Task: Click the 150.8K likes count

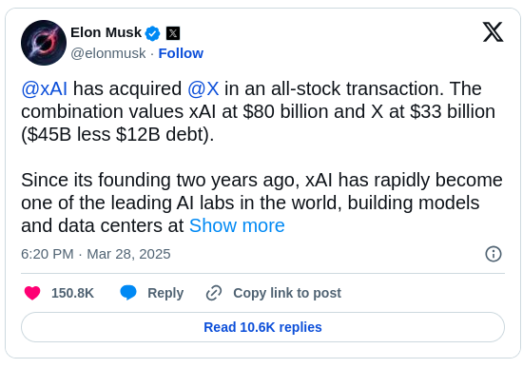Action: click(x=72, y=293)
